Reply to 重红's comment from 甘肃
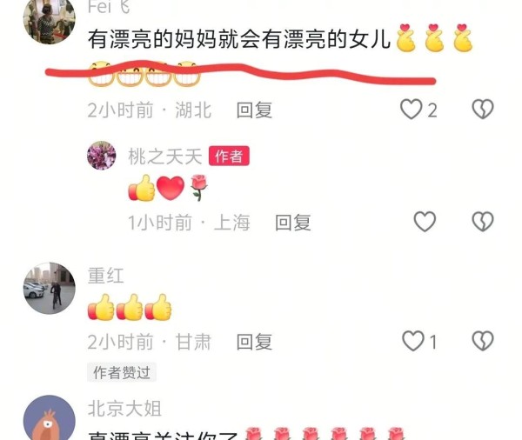This screenshot has width=522, height=440. [x=254, y=342]
